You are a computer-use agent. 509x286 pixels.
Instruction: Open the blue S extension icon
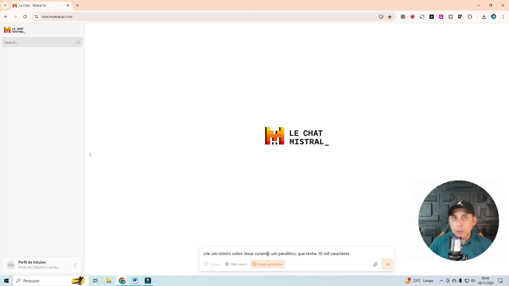click(422, 17)
